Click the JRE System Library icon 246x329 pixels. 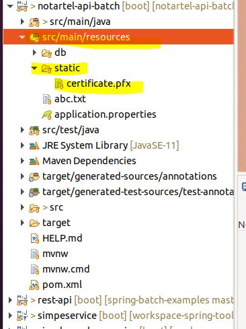(x=34, y=146)
